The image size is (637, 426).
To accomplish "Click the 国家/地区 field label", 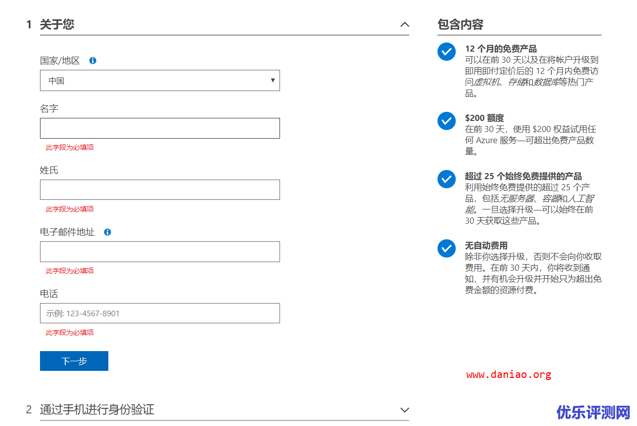I will point(60,61).
